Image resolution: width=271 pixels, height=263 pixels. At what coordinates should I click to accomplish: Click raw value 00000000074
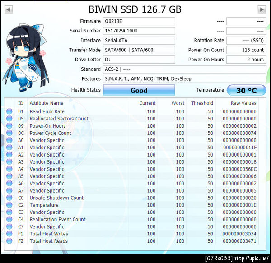coord(239,133)
